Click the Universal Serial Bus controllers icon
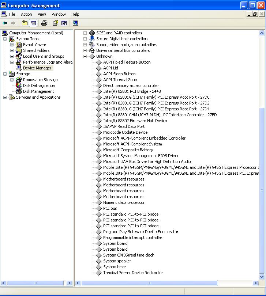 92,50
